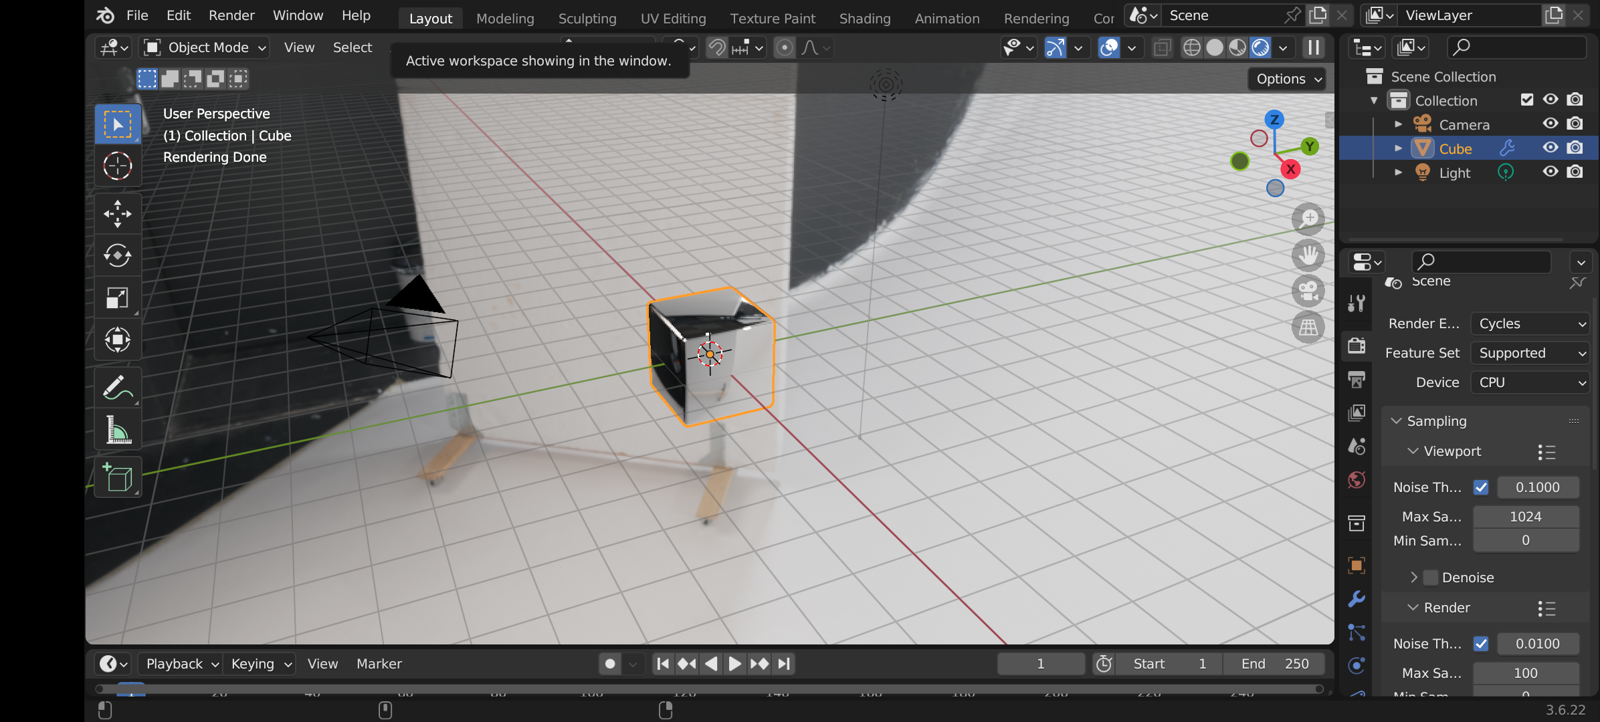This screenshot has width=1600, height=722.
Task: Open the Render menu
Action: [231, 15]
